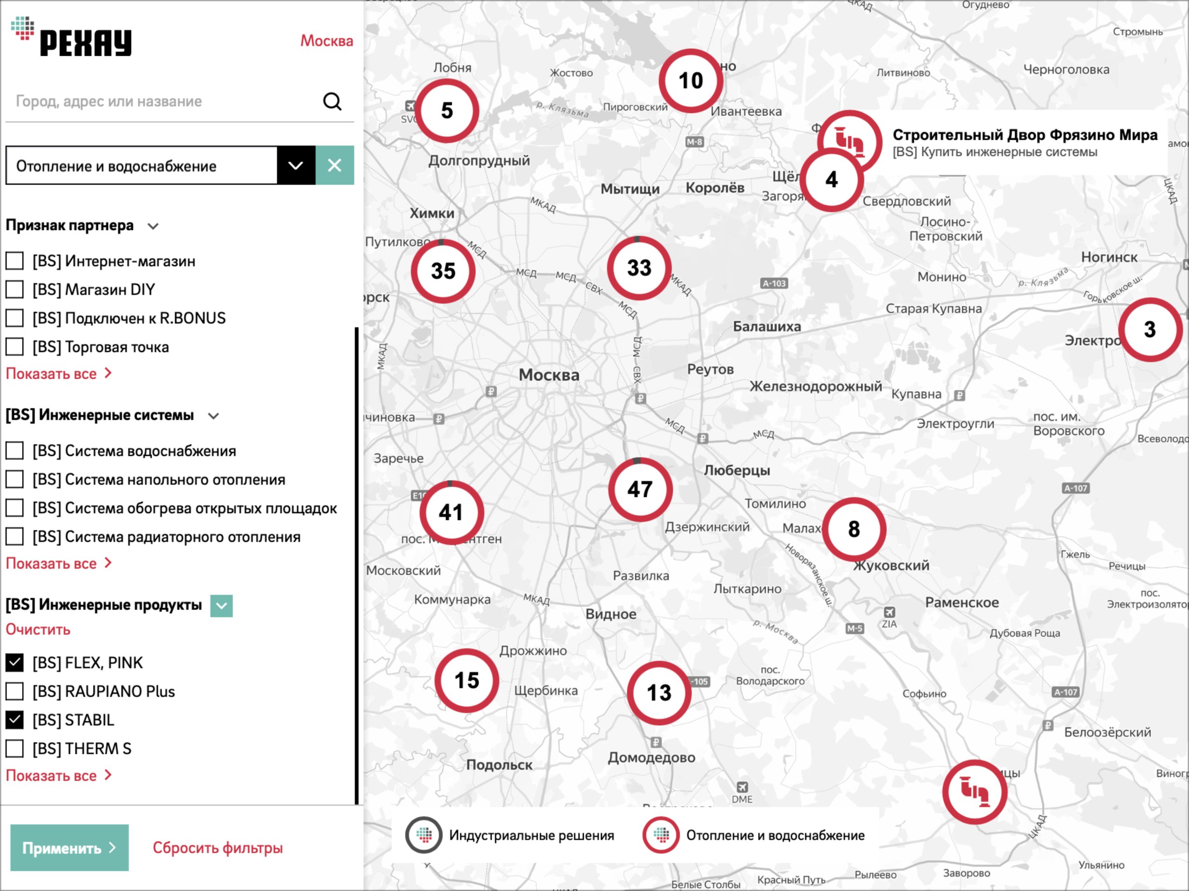Open the map cluster marker showing 15
The image size is (1189, 891).
click(x=467, y=680)
